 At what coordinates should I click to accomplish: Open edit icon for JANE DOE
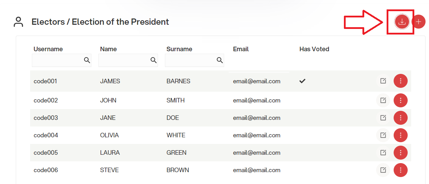[x=383, y=118]
